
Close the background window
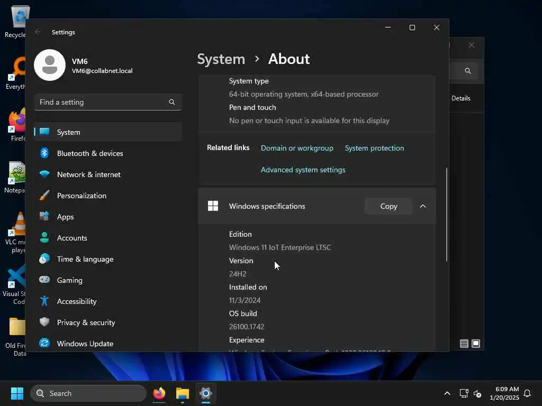click(472, 45)
